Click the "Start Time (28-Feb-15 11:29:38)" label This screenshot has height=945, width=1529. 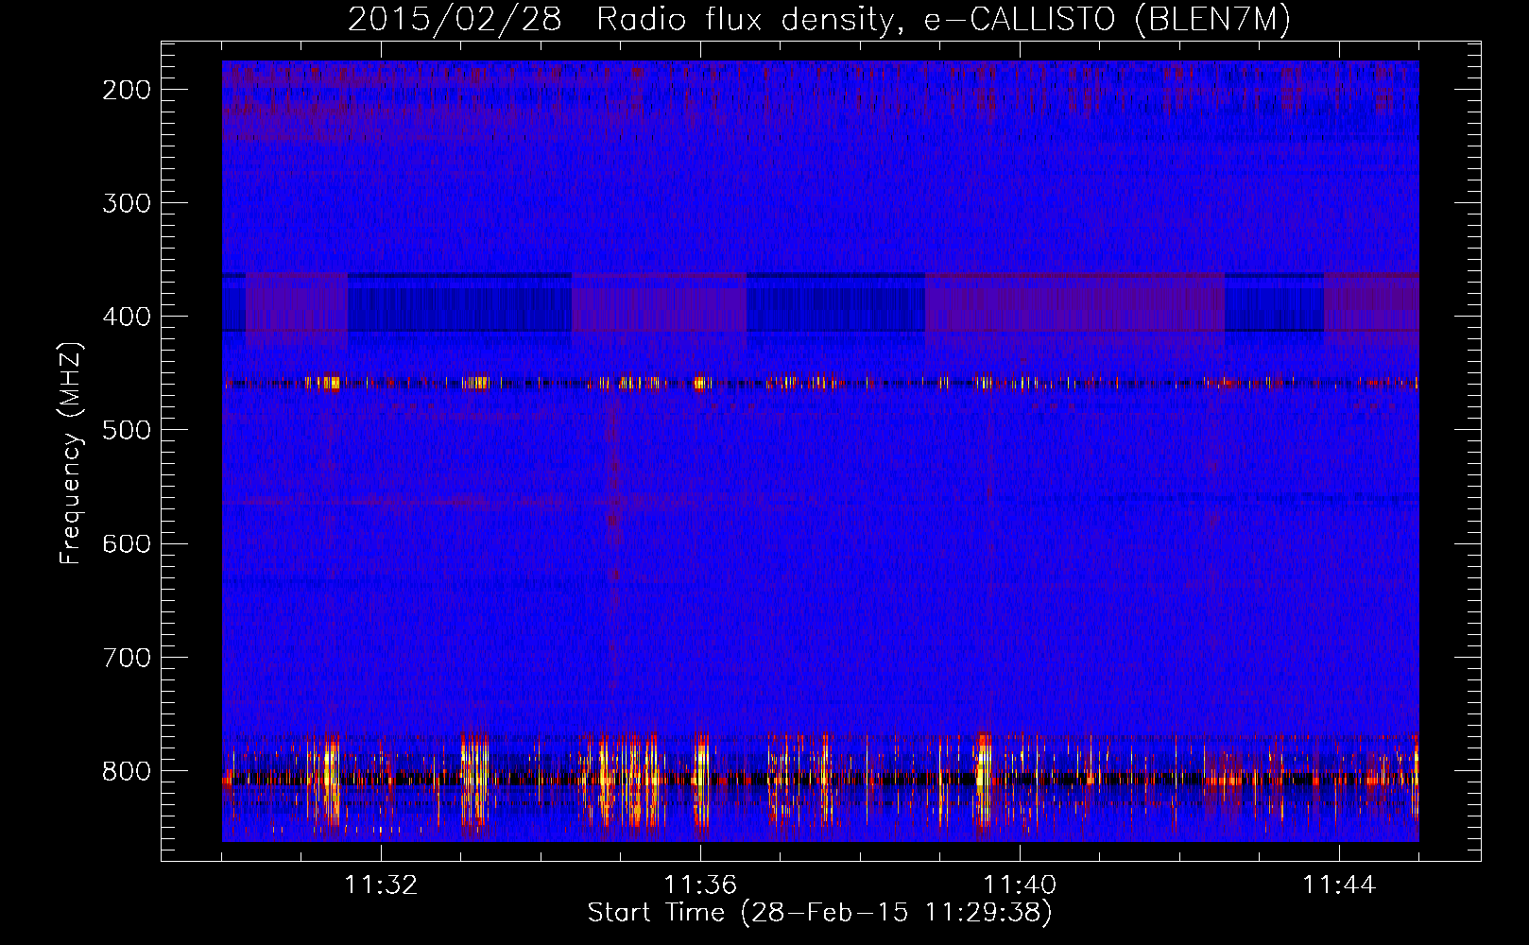coord(819,913)
